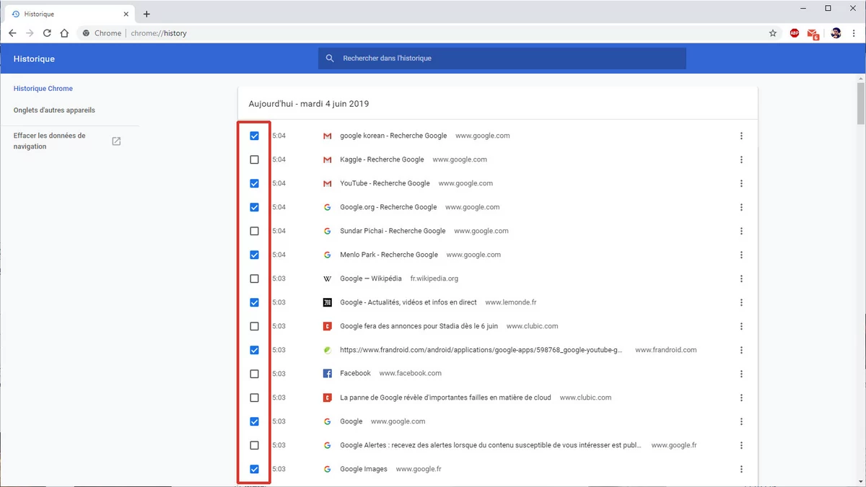Screen dimensions: 866x487
Task: Bookmark this page with the star icon
Action: tap(773, 33)
